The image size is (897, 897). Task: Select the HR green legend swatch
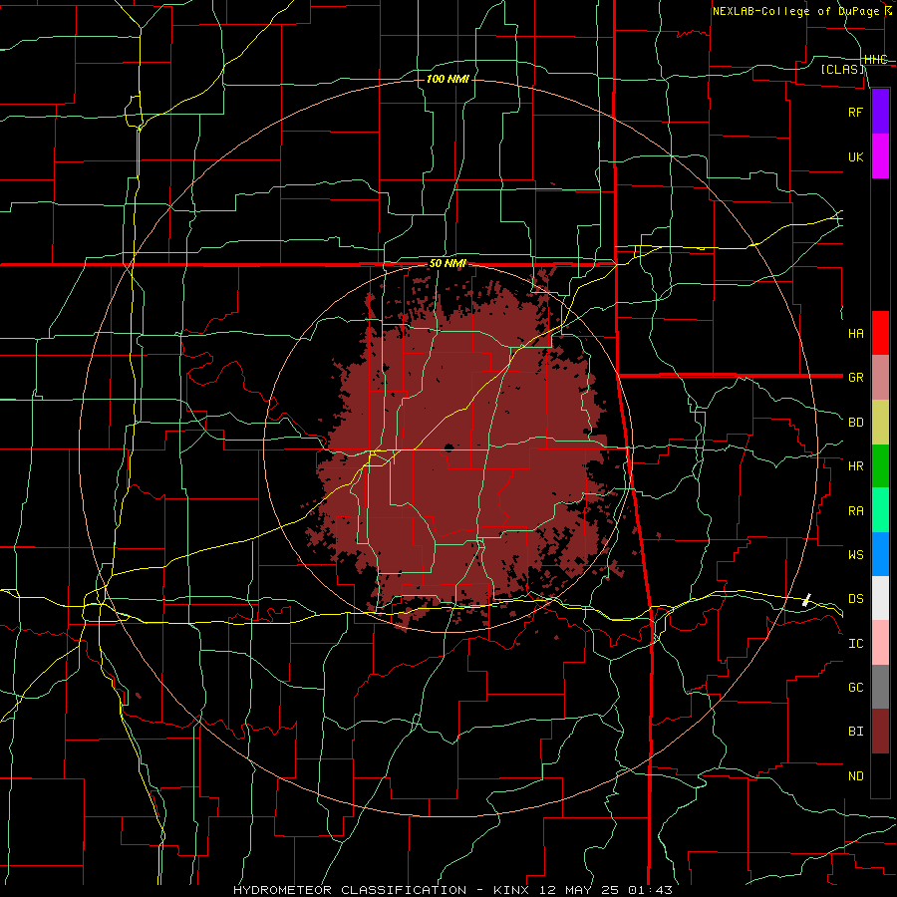880,466
